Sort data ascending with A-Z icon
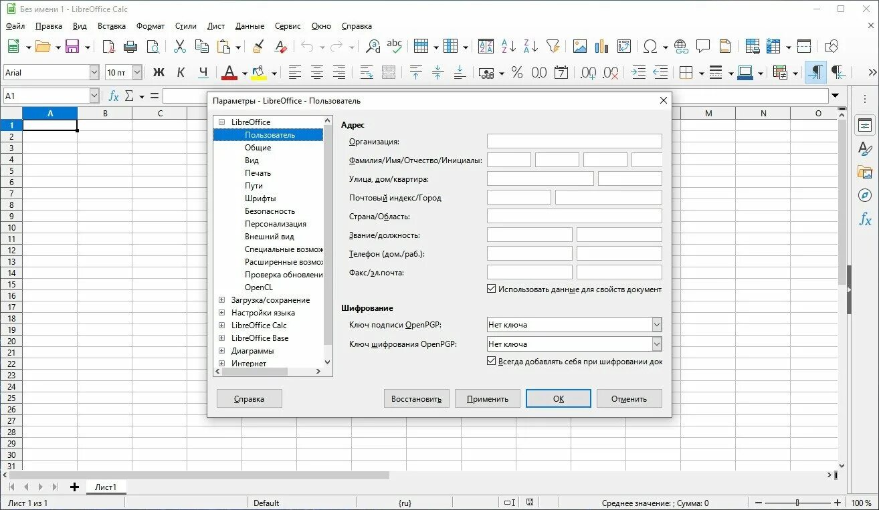 coord(508,46)
